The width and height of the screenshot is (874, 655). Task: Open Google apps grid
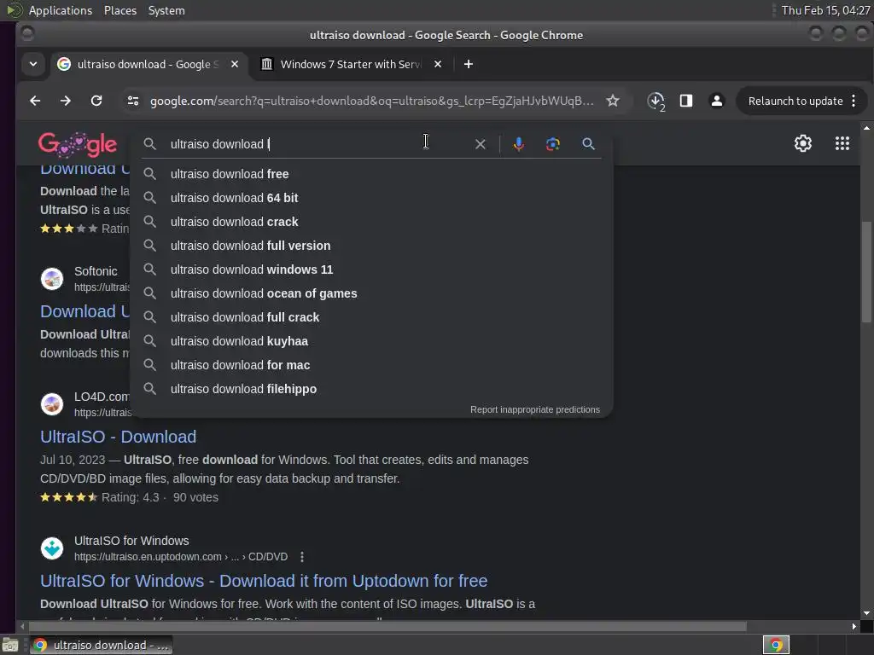(x=842, y=143)
